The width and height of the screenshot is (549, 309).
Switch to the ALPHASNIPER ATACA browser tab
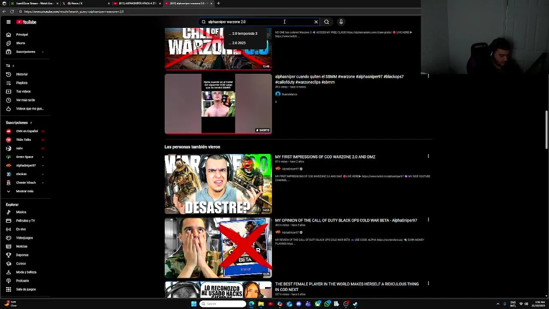(138, 3)
